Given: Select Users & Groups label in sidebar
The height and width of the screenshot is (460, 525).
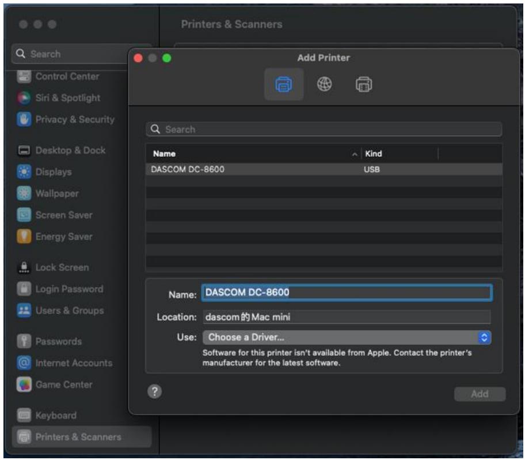Looking at the screenshot, I should click(70, 311).
